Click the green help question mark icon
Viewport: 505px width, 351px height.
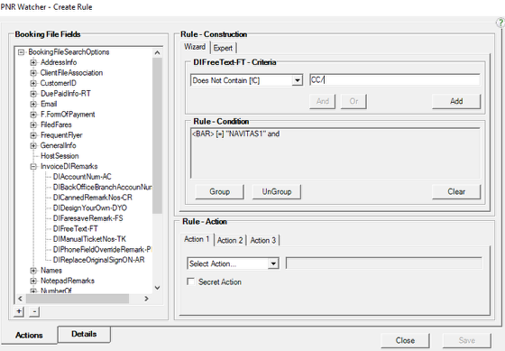click(500, 23)
